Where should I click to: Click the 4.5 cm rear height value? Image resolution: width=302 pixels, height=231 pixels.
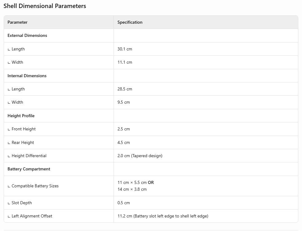click(x=123, y=142)
